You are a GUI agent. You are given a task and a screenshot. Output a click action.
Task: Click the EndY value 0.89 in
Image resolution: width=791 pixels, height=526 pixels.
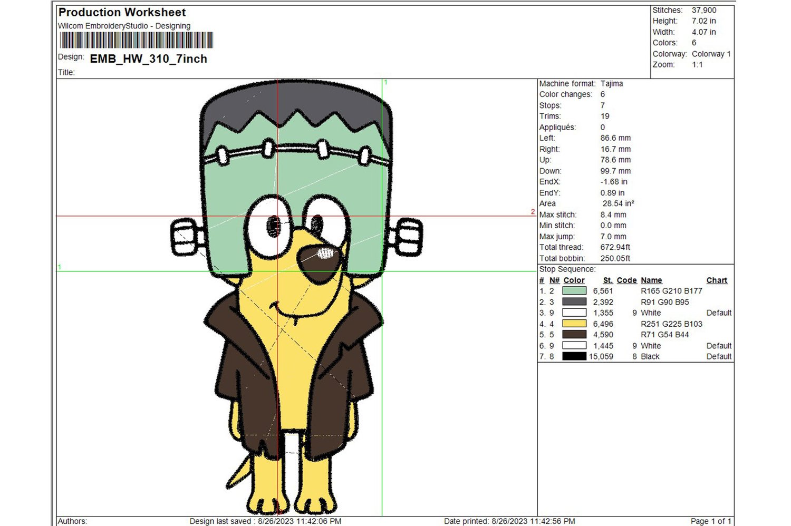tap(612, 193)
